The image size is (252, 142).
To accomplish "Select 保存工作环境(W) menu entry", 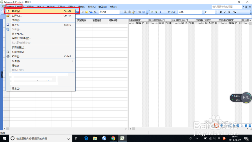I will click(41, 38).
